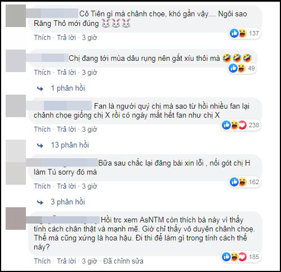Click the 3 giờ timestamp of the last comment
The height and width of the screenshot is (272, 281).
(x=90, y=261)
